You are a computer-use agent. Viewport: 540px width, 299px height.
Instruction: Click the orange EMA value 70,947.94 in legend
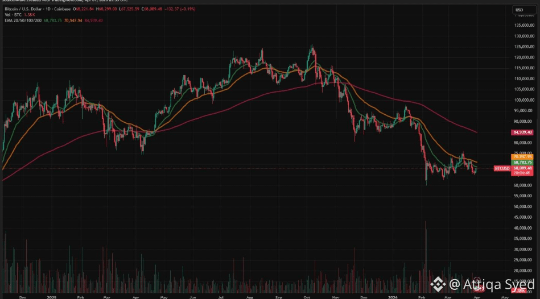(x=73, y=20)
